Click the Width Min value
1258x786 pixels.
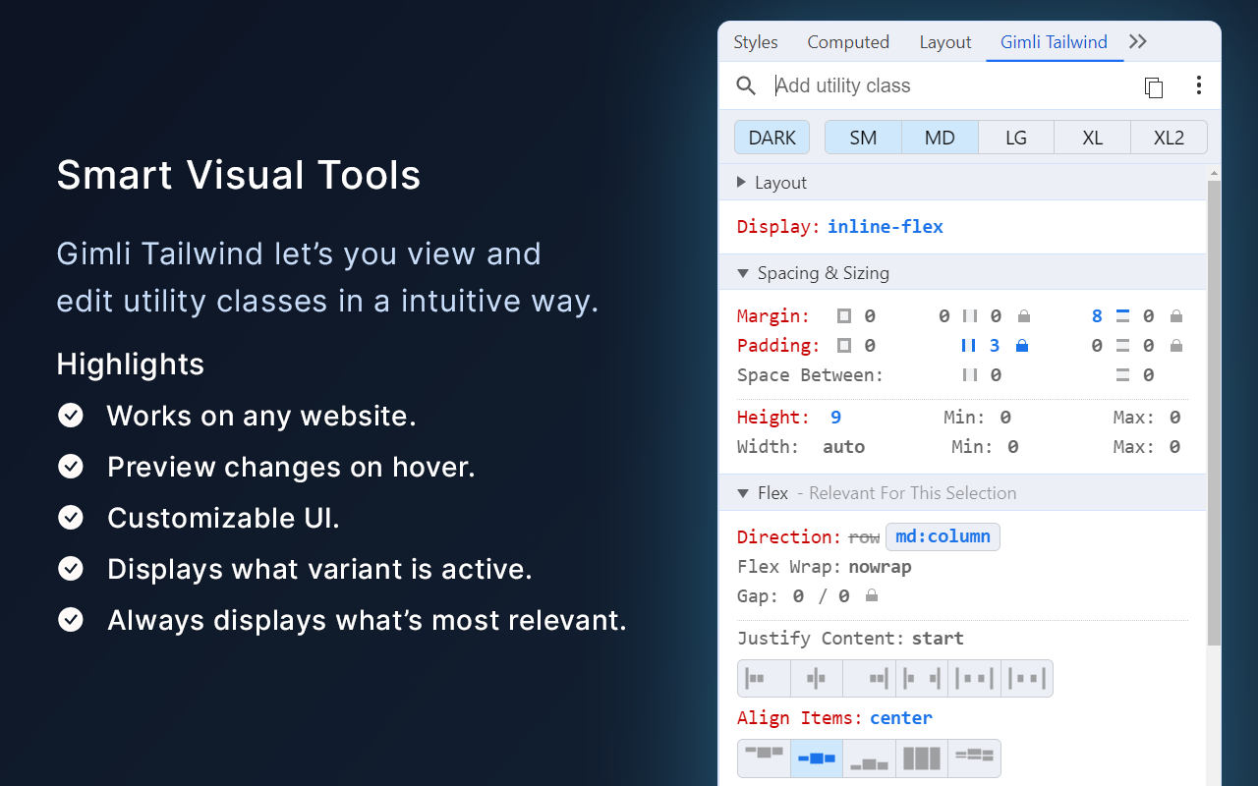(1013, 447)
